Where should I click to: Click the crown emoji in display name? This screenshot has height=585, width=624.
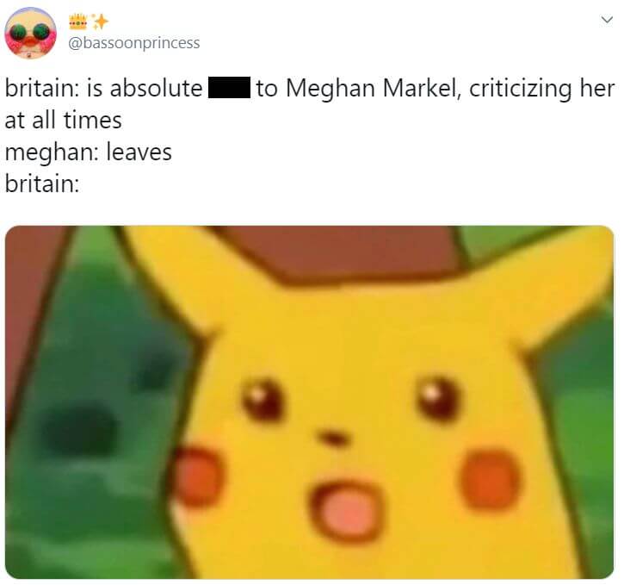[x=78, y=22]
